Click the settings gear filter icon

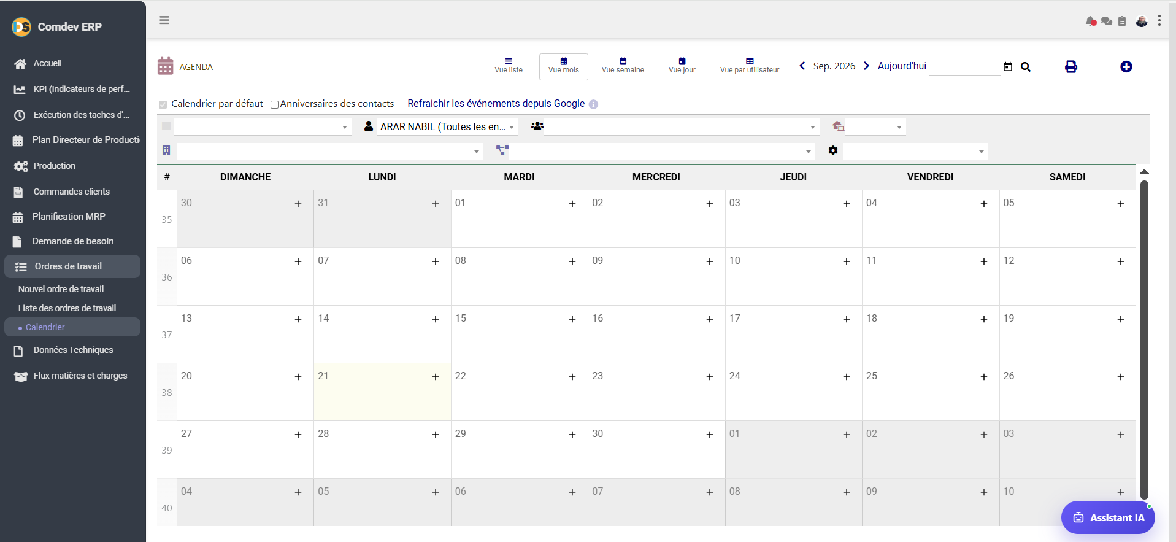833,150
